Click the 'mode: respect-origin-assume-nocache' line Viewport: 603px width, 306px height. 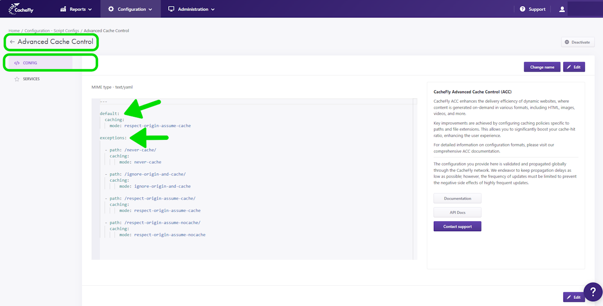(x=163, y=235)
